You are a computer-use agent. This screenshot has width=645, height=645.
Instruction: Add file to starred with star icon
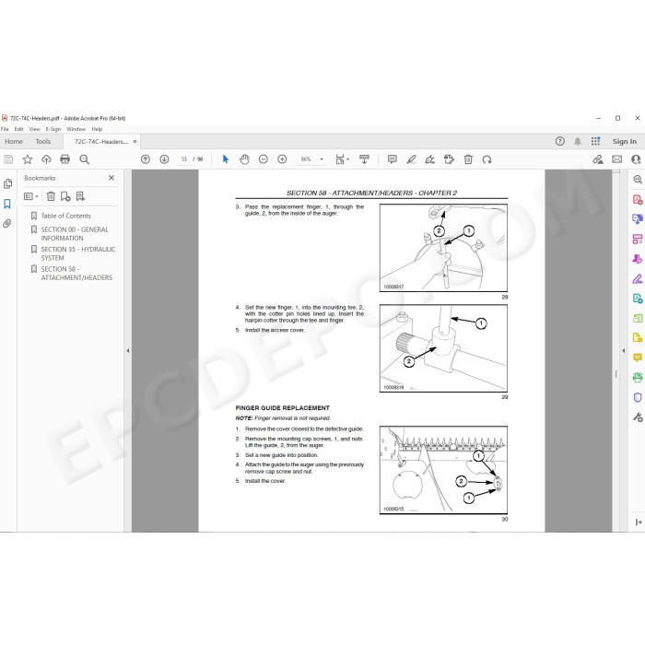pyautogui.click(x=27, y=159)
